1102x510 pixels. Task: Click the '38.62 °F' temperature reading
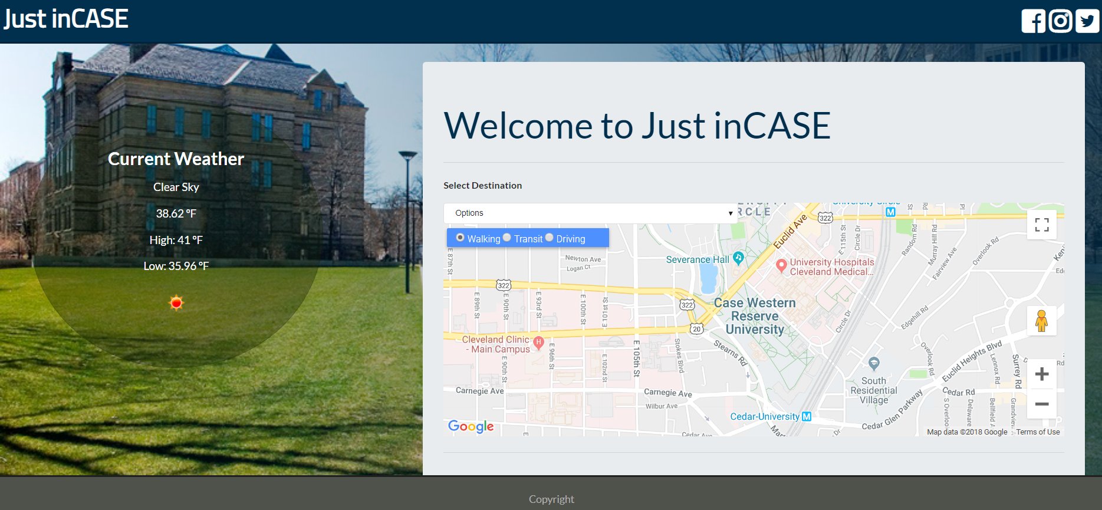coord(176,213)
